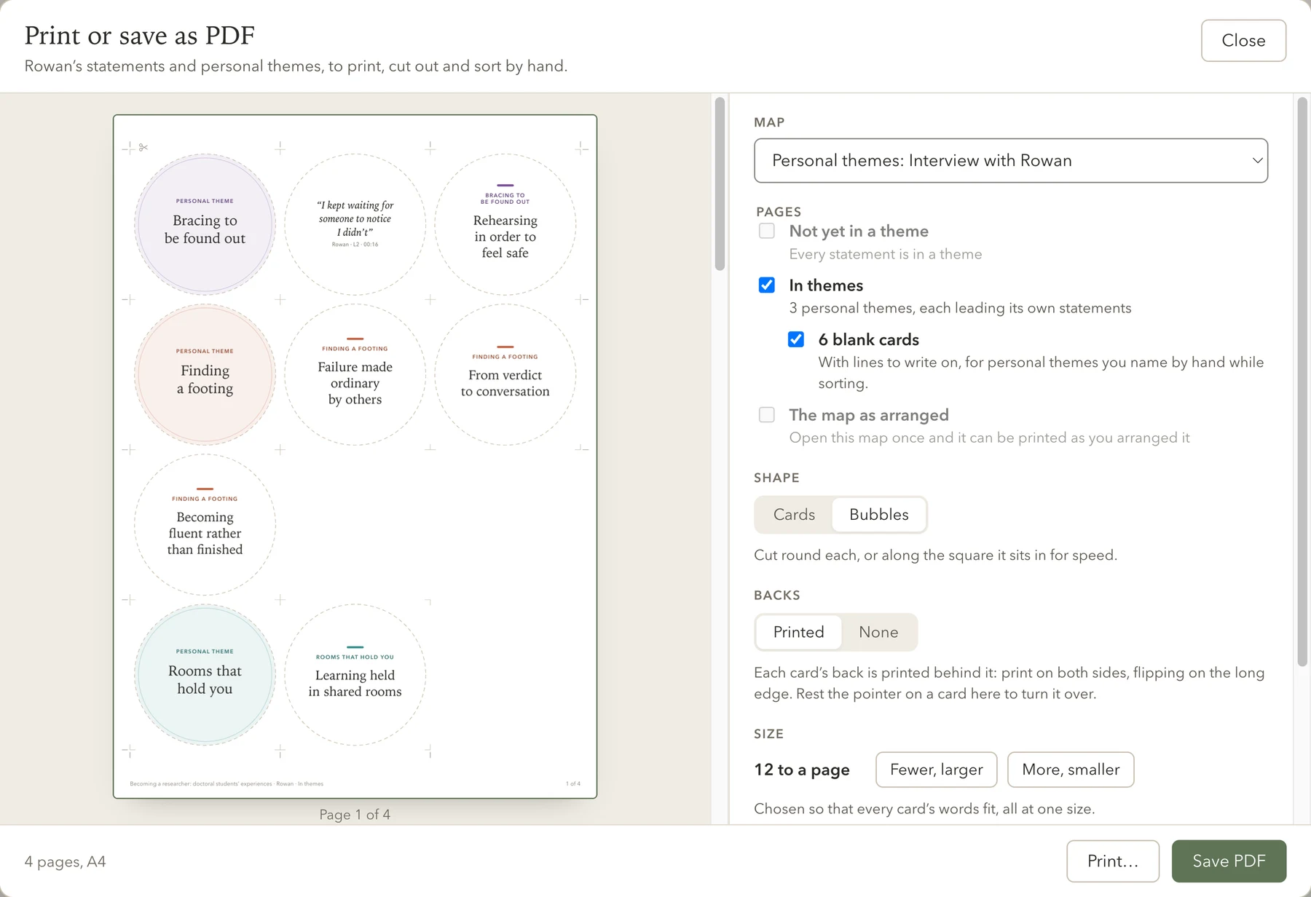Select the 'Finding a footing' theme bubble
Screen dimensions: 1311x897
pos(205,374)
